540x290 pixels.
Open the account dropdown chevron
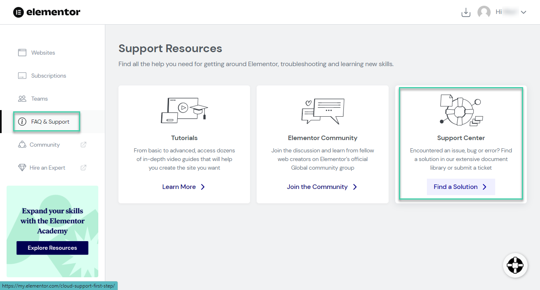(x=524, y=12)
